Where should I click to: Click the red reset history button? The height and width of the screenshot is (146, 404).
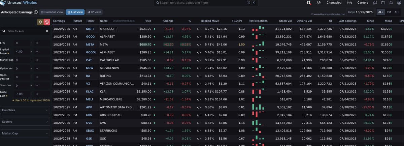click(x=47, y=22)
